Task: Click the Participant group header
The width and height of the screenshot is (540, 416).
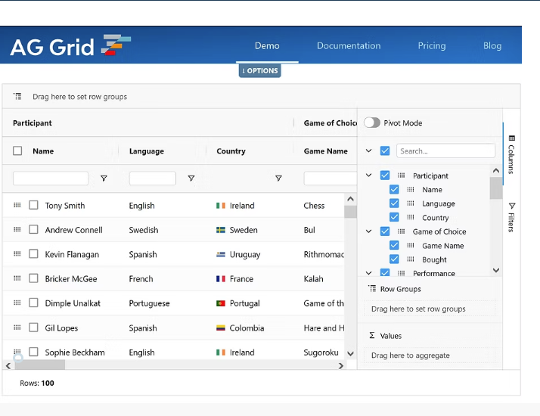Action: point(33,123)
